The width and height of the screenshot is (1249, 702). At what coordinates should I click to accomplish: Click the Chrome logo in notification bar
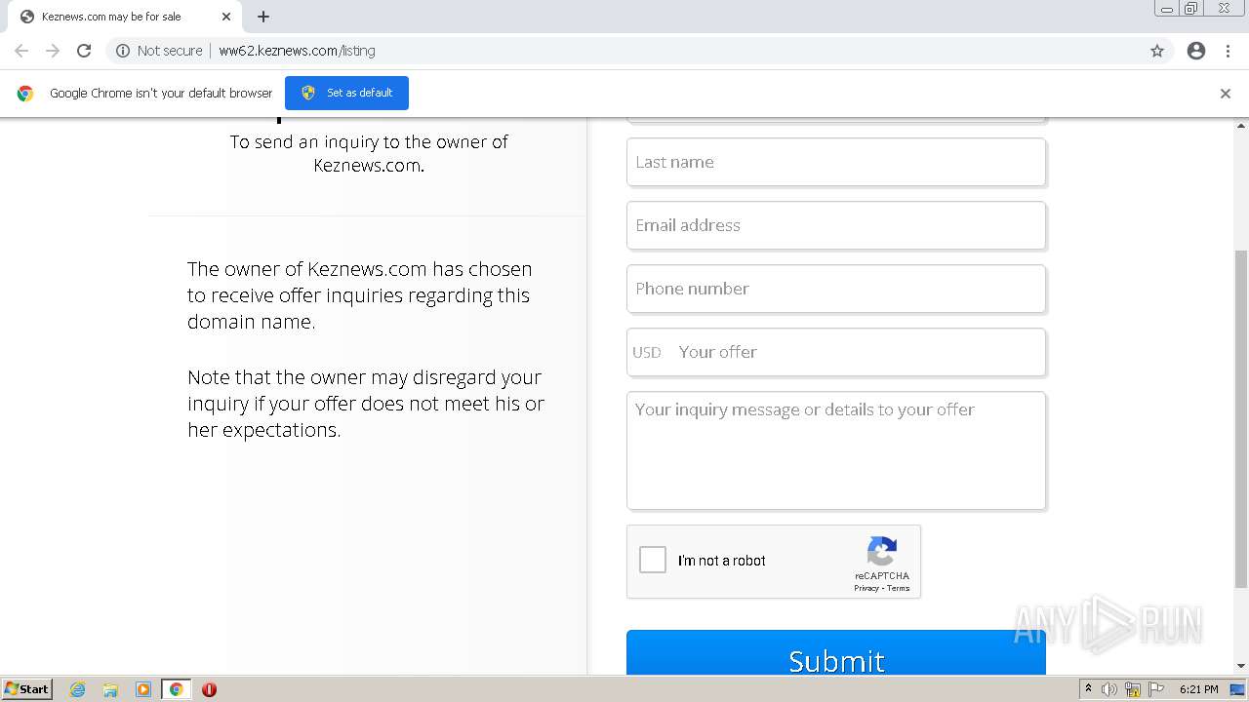point(25,94)
